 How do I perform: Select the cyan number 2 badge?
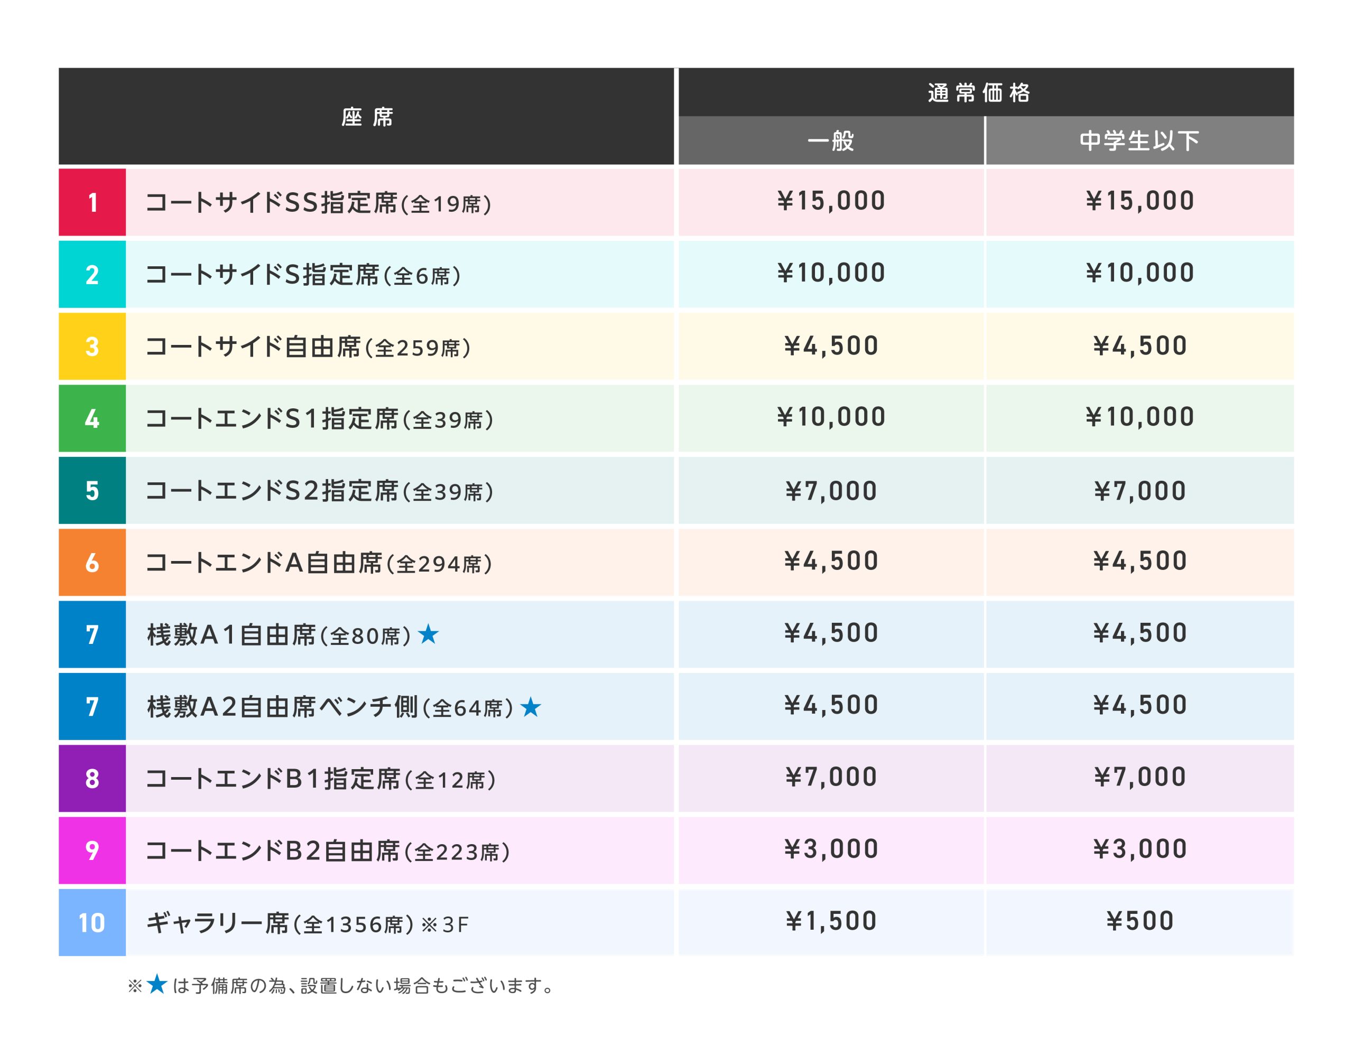(x=92, y=274)
